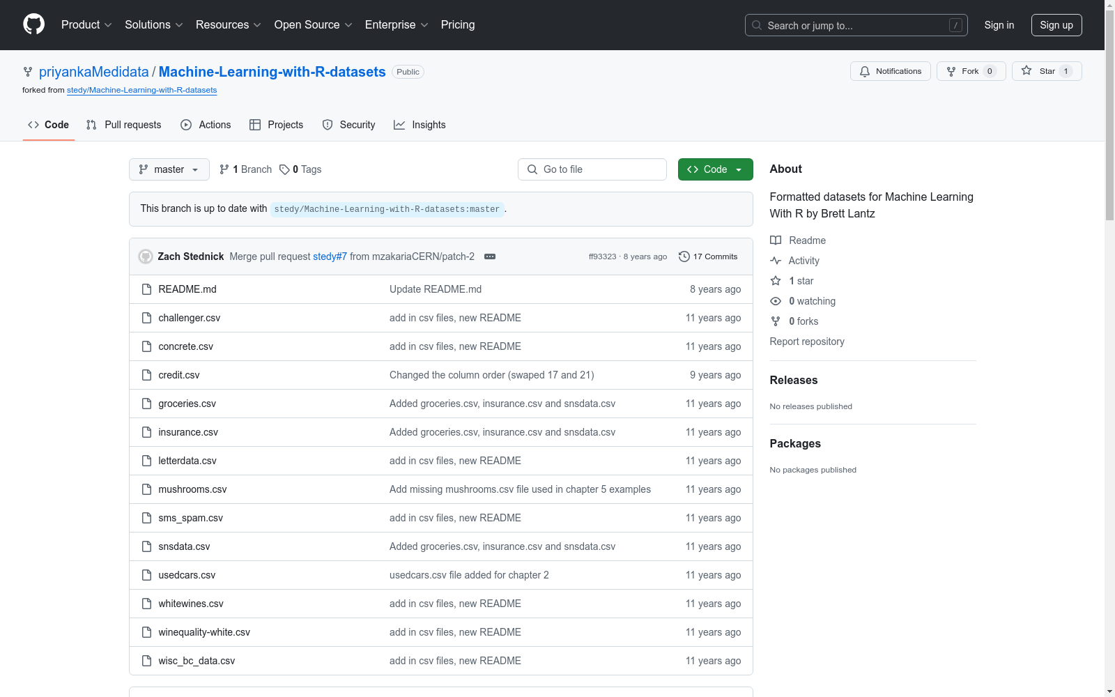Open the Product menu dropdown
The width and height of the screenshot is (1115, 697).
[x=86, y=24]
